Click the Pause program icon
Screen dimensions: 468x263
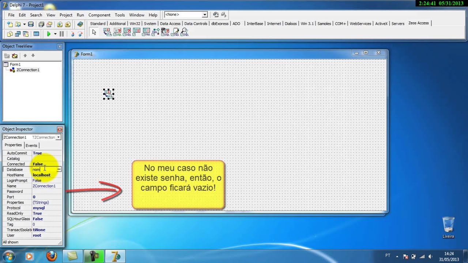pyautogui.click(x=62, y=34)
